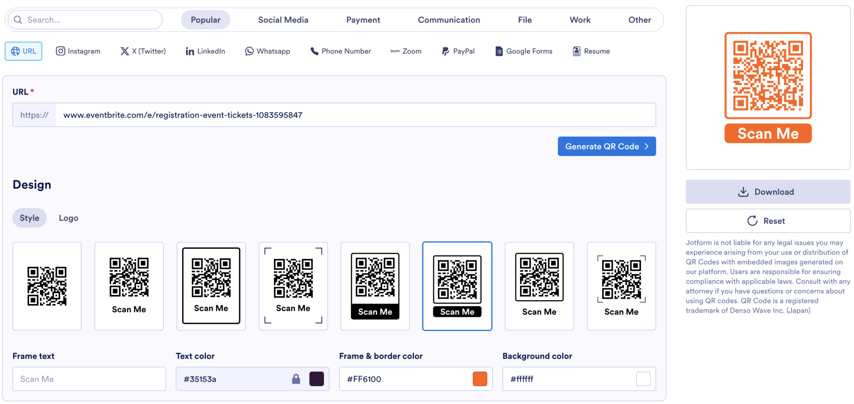Open the frame border color picker
Screen dimensions: 854x404
(480, 379)
